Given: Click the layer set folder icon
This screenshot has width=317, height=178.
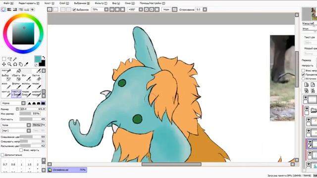Looking at the screenshot, I should tap(314, 110).
